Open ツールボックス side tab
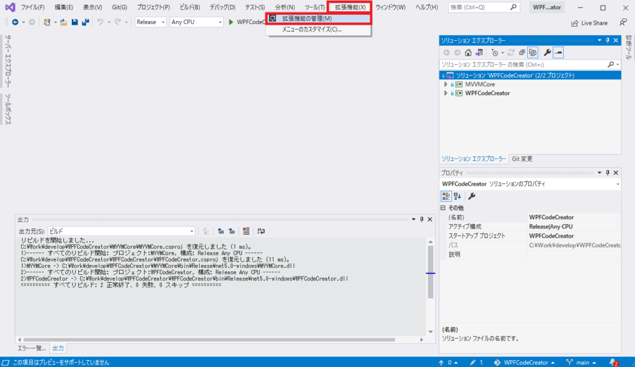 click(8, 109)
